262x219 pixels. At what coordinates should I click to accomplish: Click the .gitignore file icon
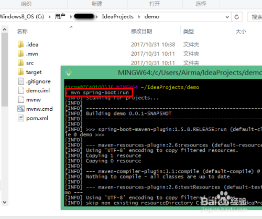coord(21,81)
